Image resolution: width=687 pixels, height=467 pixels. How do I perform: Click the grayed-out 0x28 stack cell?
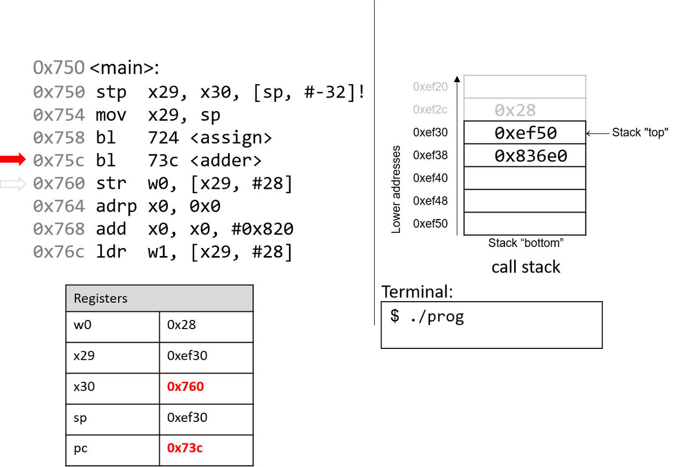pyautogui.click(x=524, y=110)
